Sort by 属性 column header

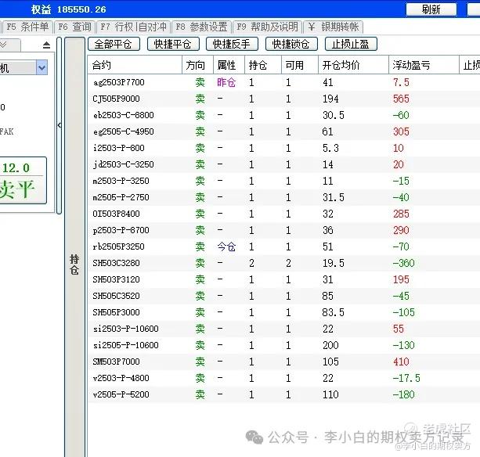coord(229,65)
